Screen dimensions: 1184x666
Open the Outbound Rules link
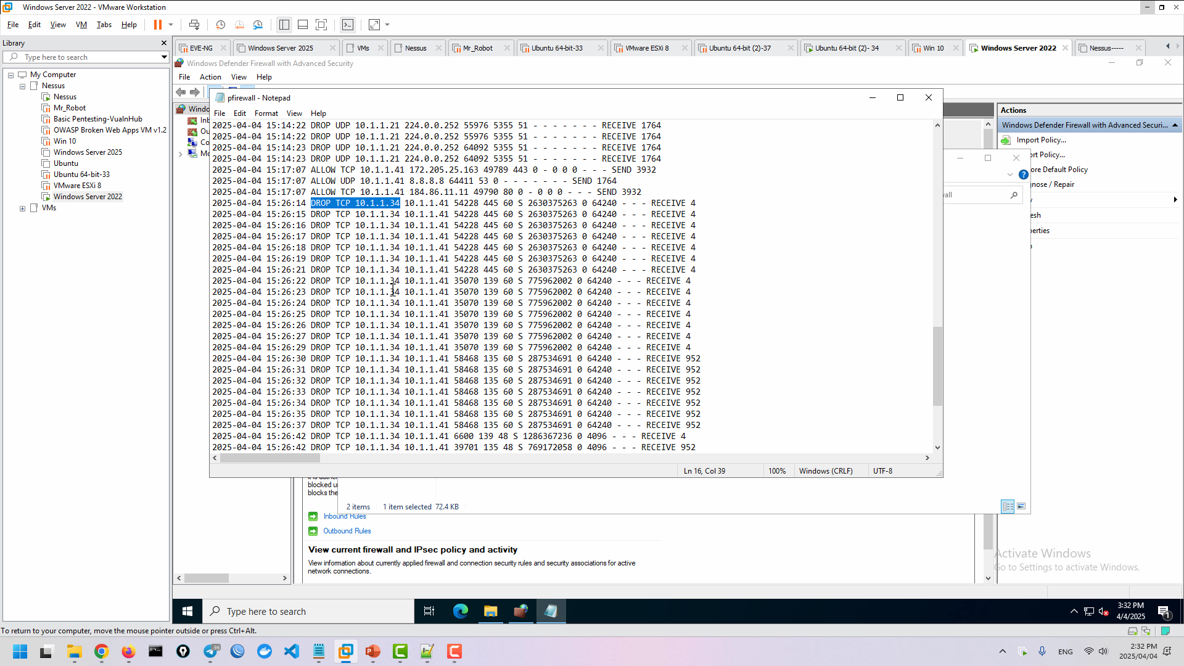pyautogui.click(x=347, y=531)
